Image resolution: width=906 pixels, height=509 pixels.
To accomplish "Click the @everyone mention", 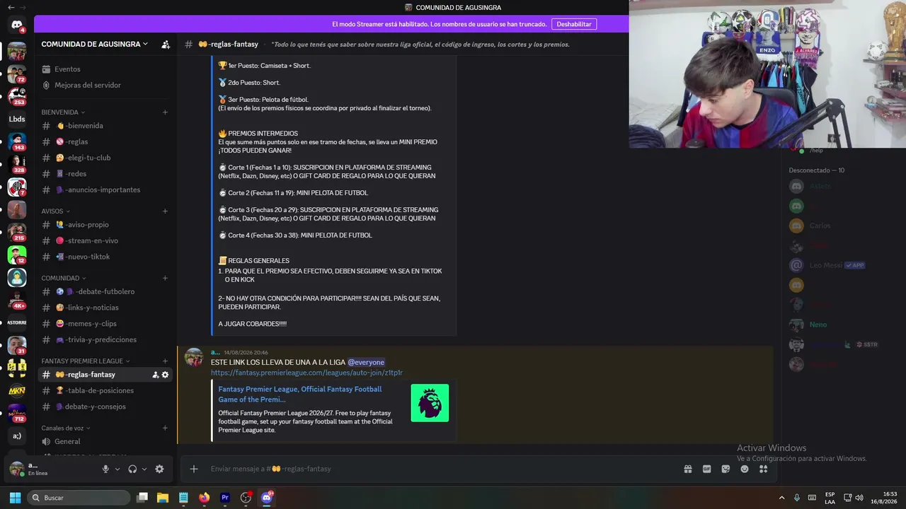I will point(366,363).
